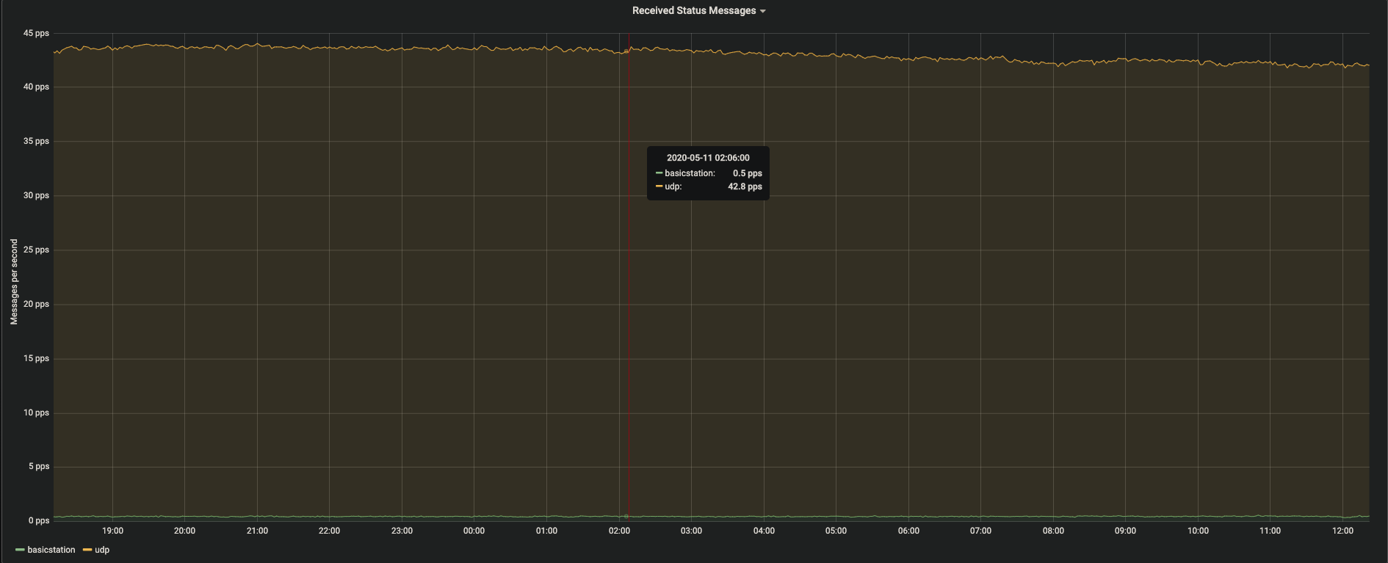The height and width of the screenshot is (563, 1388).
Task: Click the 00:00 time axis label
Action: (474, 531)
